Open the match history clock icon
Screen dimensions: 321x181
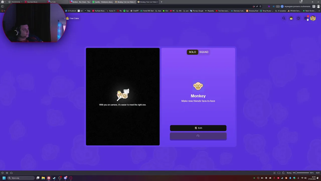click(x=298, y=18)
